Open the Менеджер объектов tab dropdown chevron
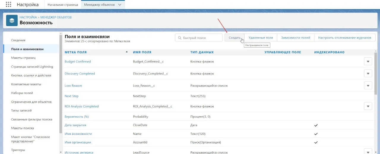The image size is (380, 154). [x=120, y=5]
